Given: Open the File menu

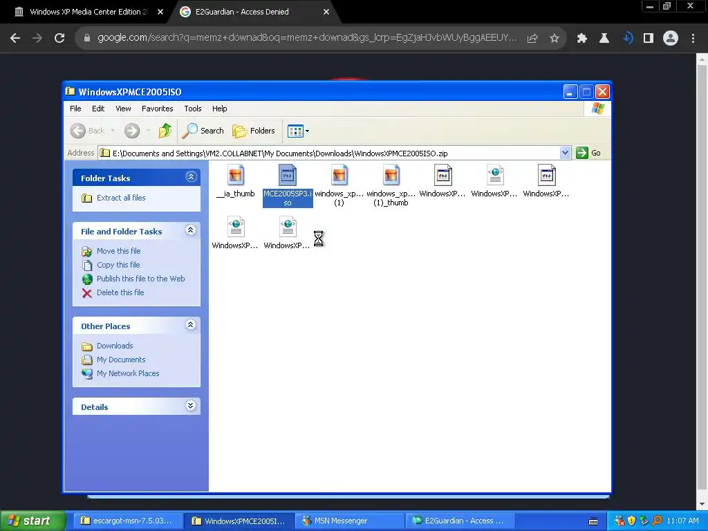Looking at the screenshot, I should coord(75,109).
